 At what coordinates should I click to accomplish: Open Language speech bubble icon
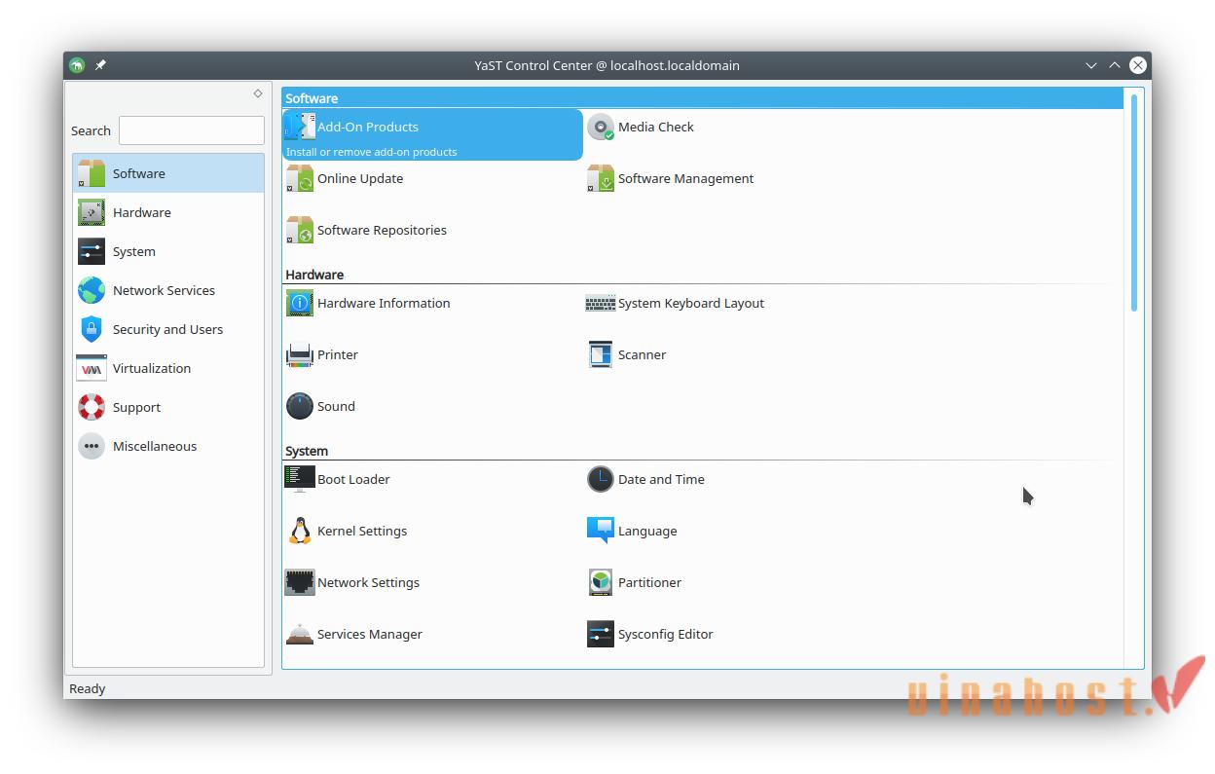(601, 531)
